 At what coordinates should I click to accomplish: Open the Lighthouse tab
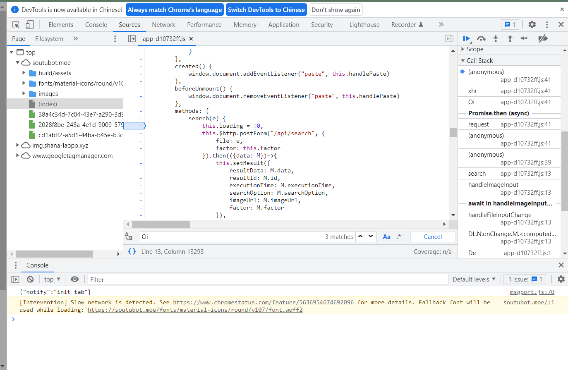(x=364, y=25)
